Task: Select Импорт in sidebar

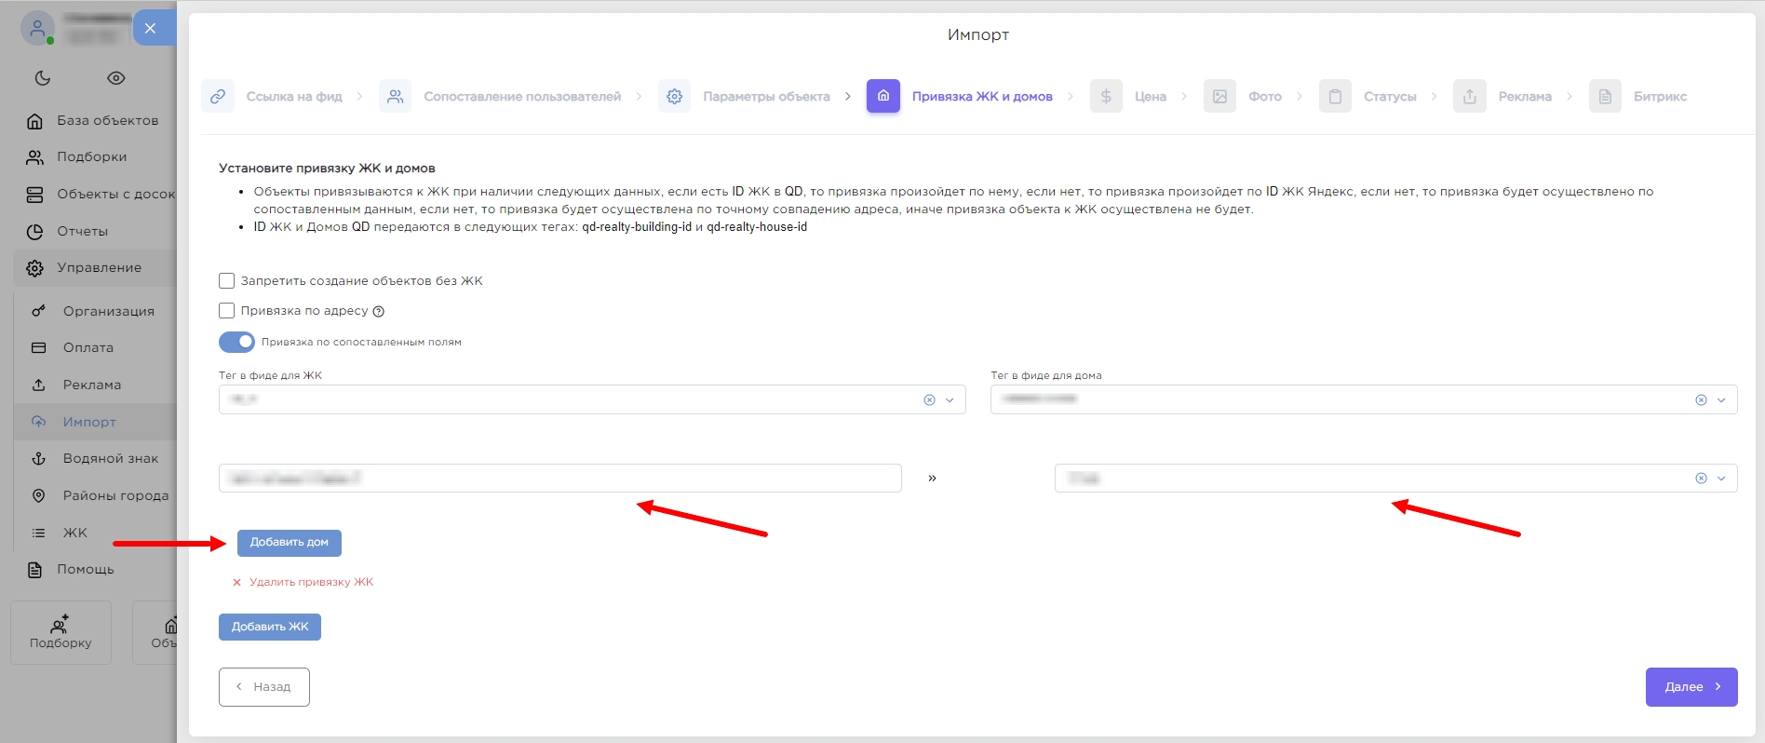Action: coord(95,422)
